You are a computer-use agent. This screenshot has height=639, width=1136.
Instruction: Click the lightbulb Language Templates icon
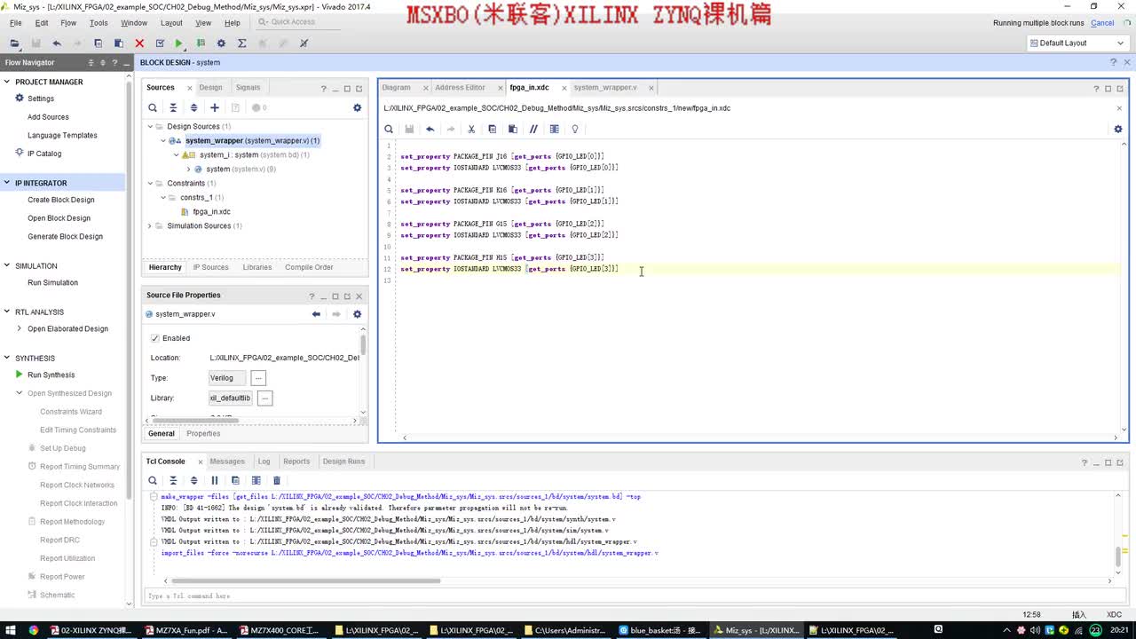[x=575, y=129]
